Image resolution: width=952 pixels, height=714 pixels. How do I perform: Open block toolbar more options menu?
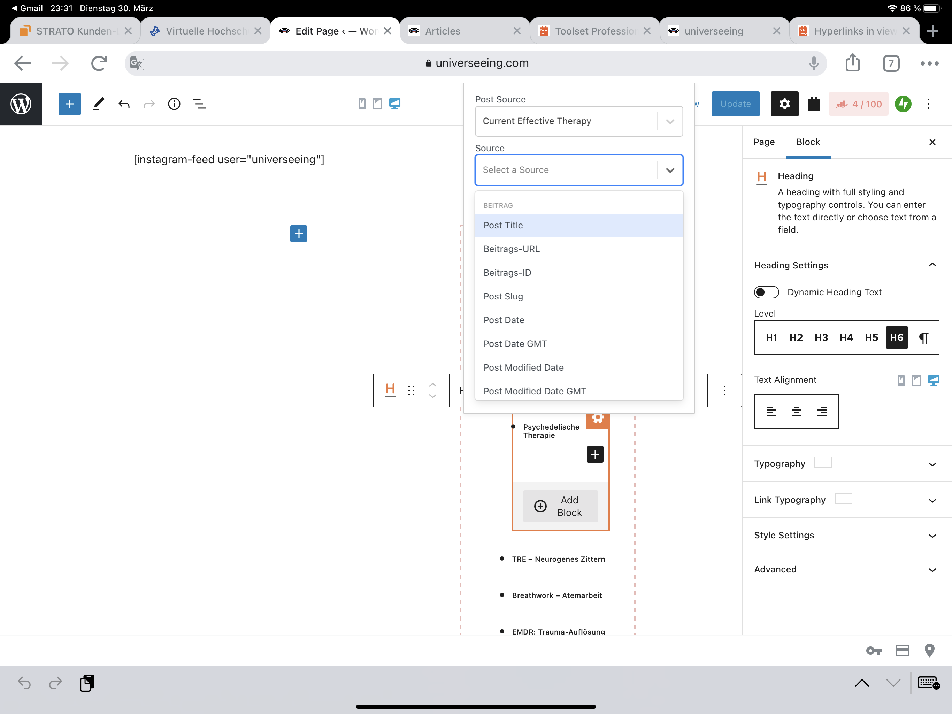[725, 390]
